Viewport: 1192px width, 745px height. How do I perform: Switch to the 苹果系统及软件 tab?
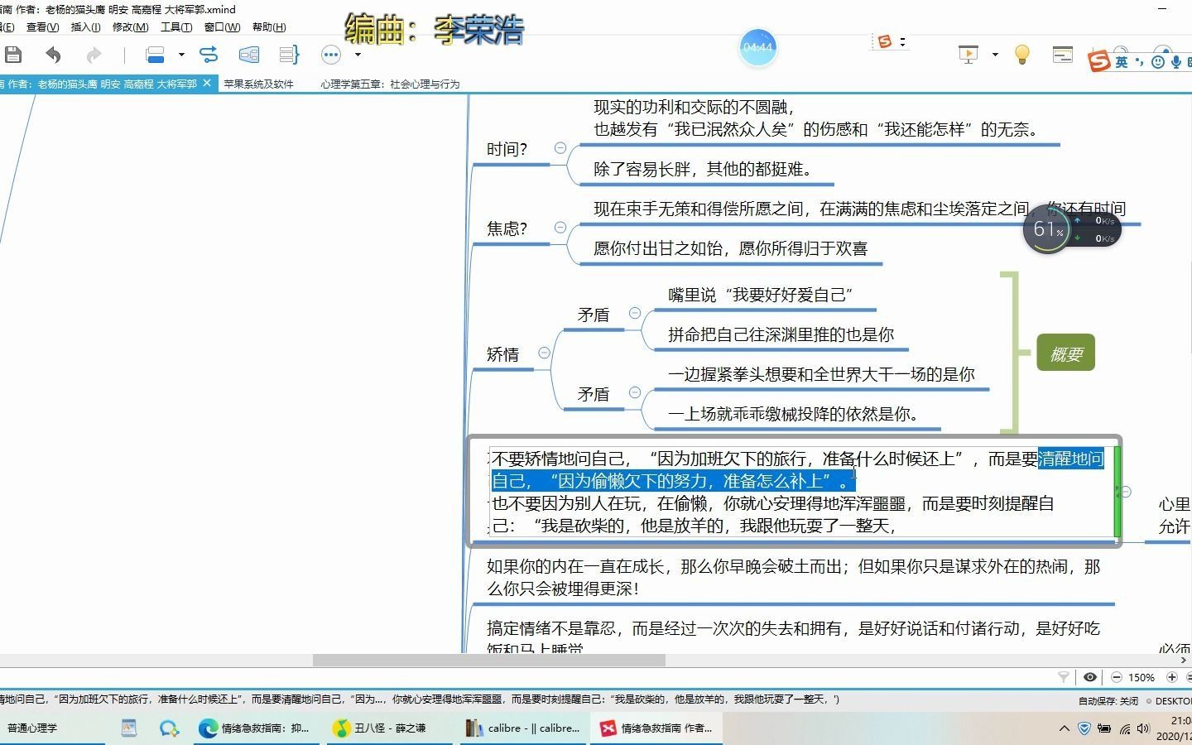coord(258,84)
